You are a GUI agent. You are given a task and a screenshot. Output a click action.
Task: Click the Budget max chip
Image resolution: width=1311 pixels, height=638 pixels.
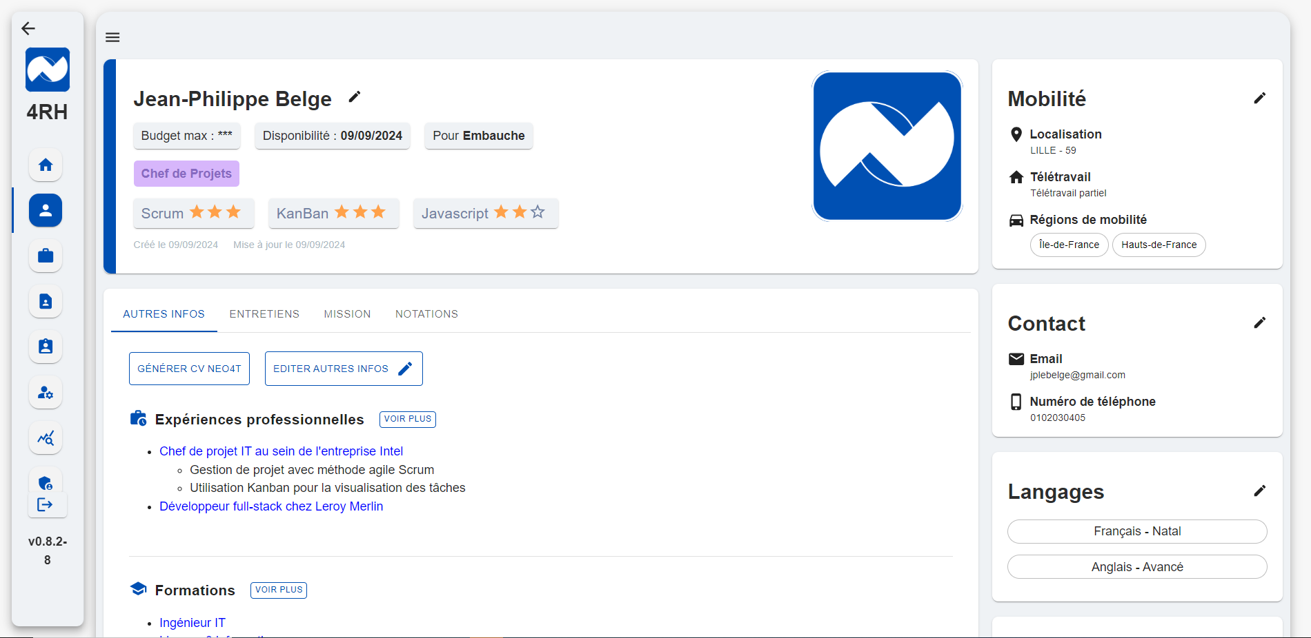(187, 136)
